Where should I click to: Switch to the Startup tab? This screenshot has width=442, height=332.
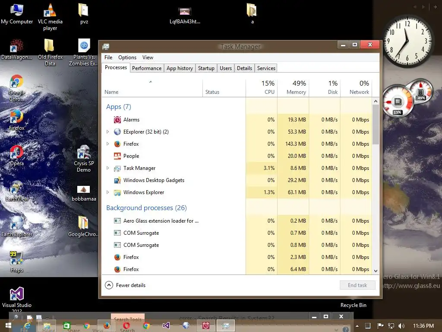(206, 68)
